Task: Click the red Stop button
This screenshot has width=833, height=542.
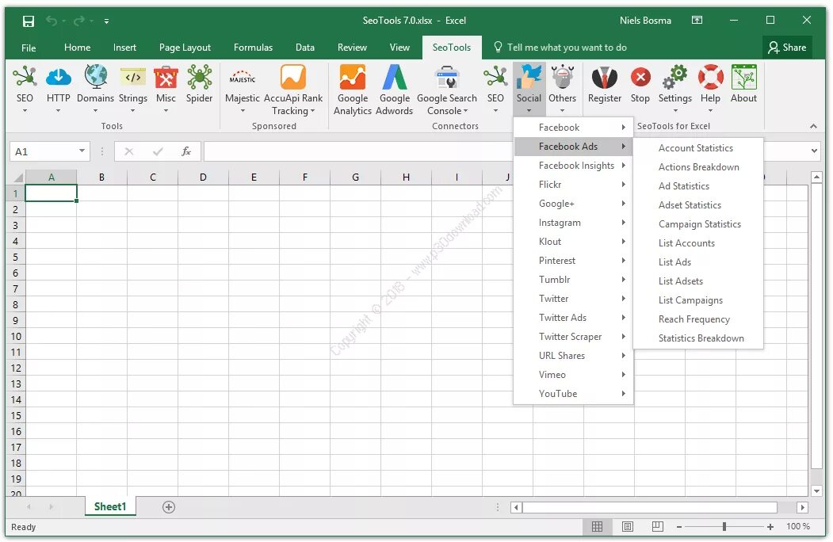Action: [640, 84]
